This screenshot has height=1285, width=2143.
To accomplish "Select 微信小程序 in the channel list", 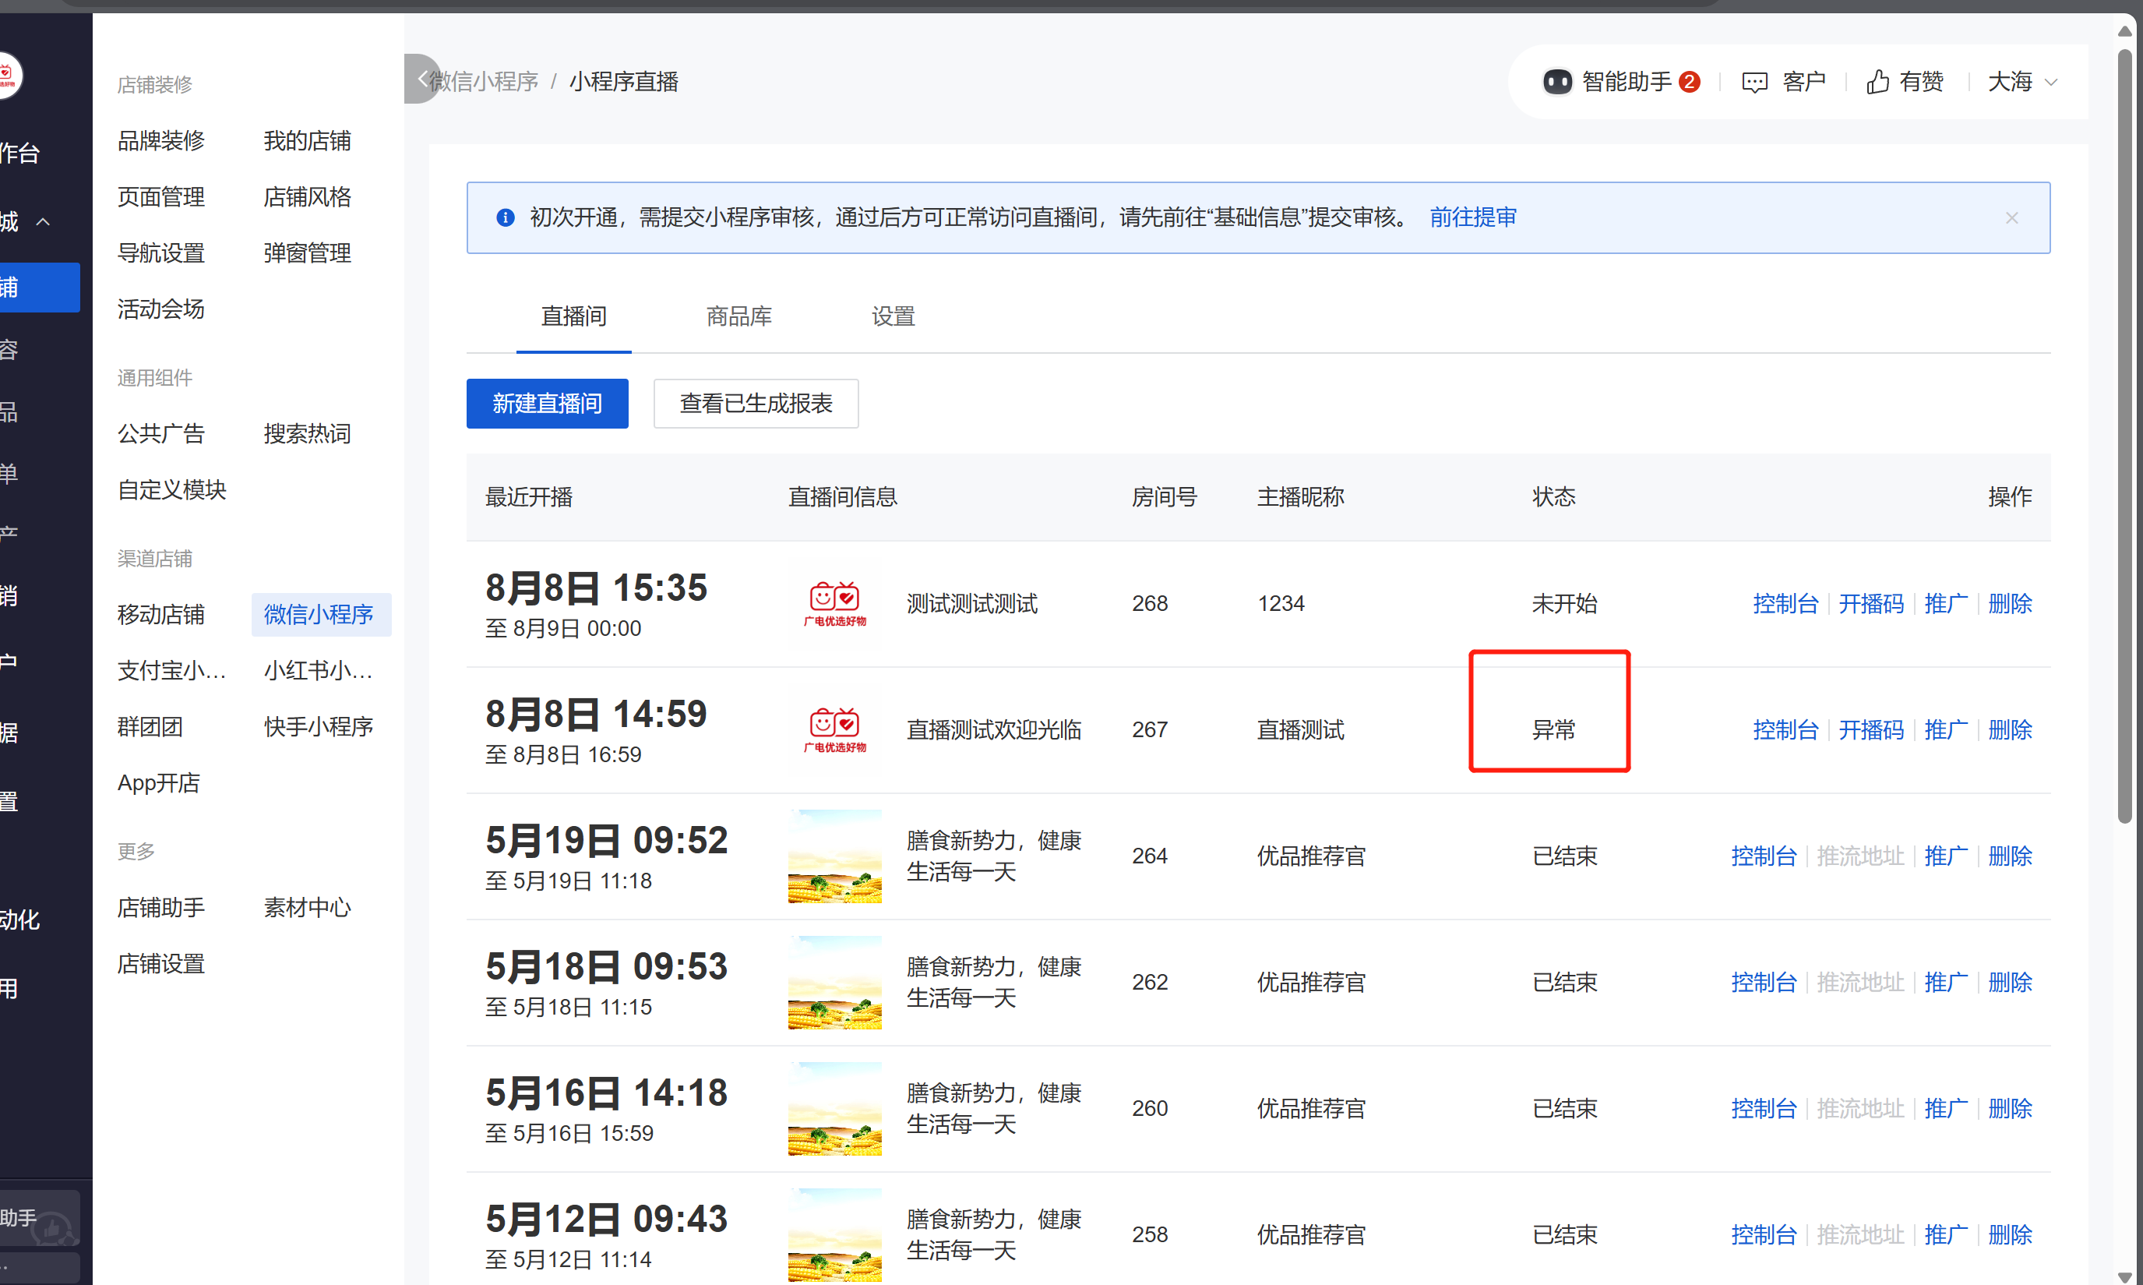I will tap(319, 615).
